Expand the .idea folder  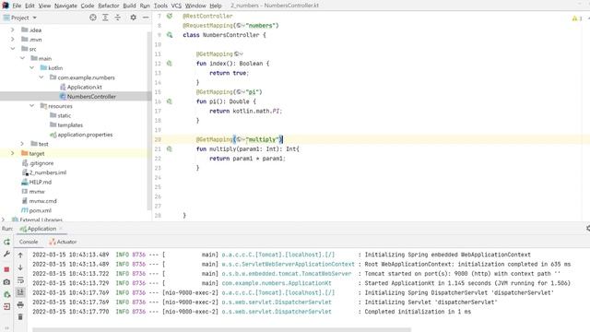[12, 30]
